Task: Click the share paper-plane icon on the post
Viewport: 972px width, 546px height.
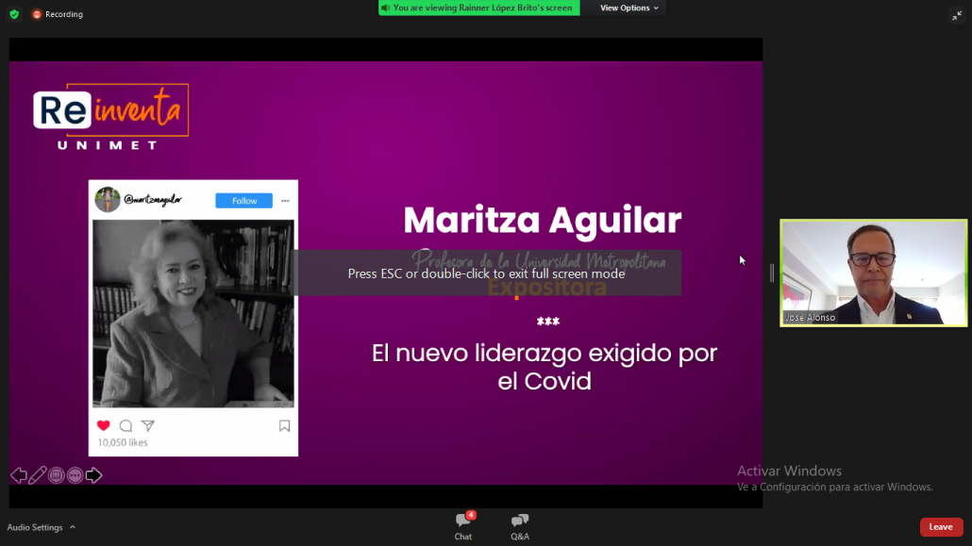Action: [147, 426]
